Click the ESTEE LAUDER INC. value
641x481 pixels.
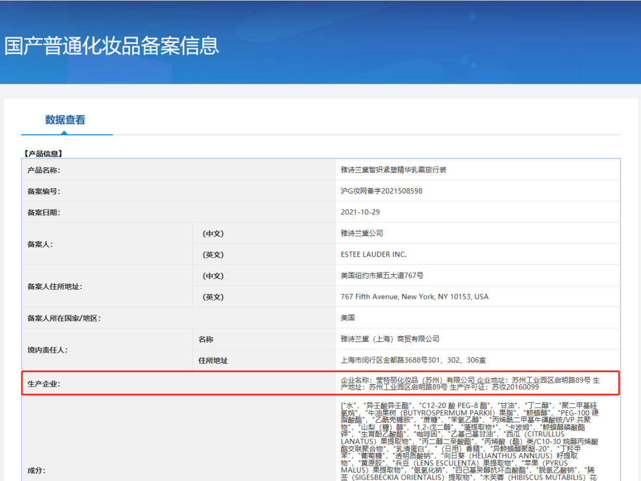coord(374,254)
